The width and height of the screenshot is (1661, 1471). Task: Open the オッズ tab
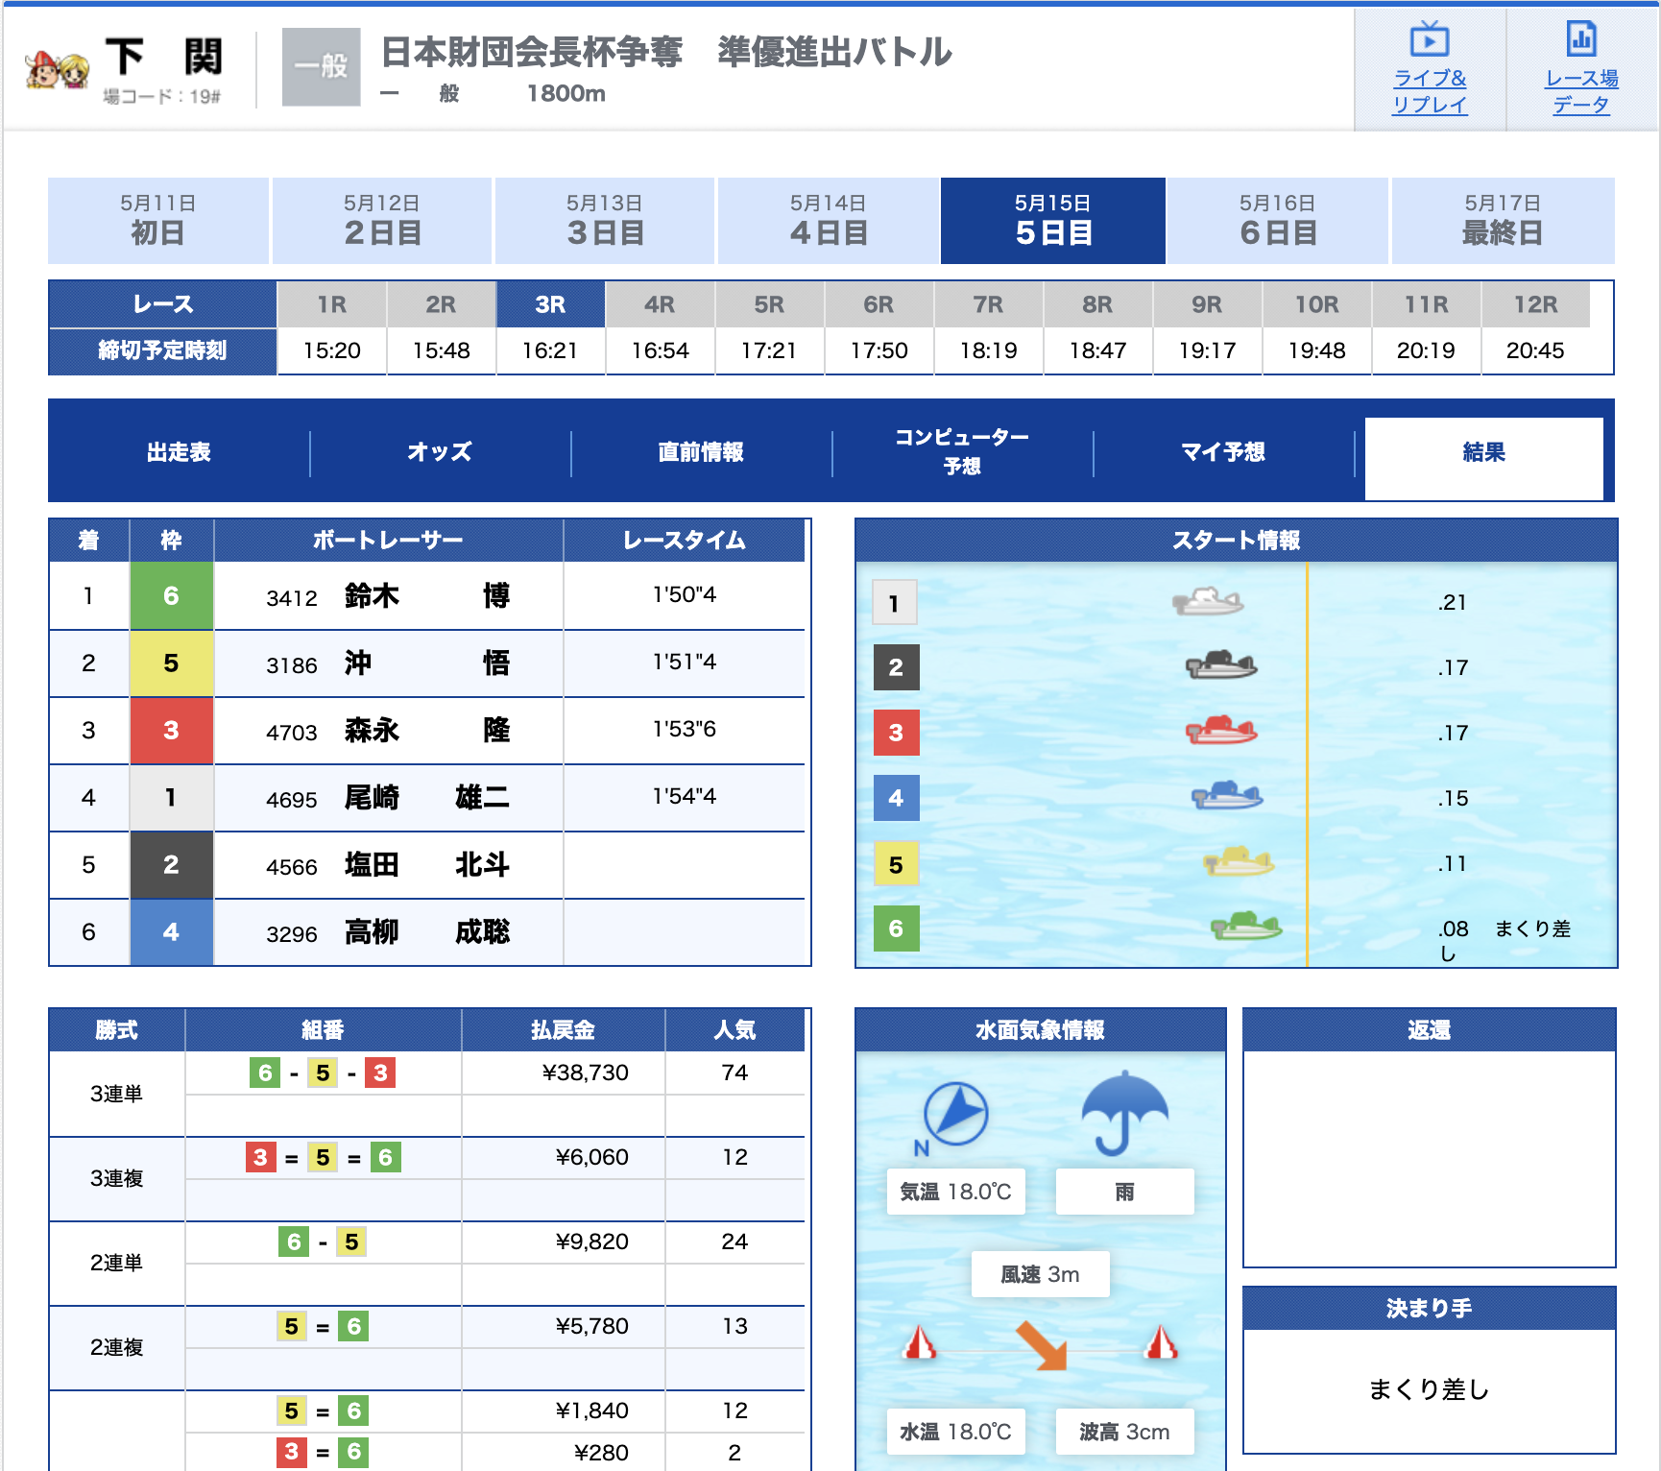coord(440,452)
